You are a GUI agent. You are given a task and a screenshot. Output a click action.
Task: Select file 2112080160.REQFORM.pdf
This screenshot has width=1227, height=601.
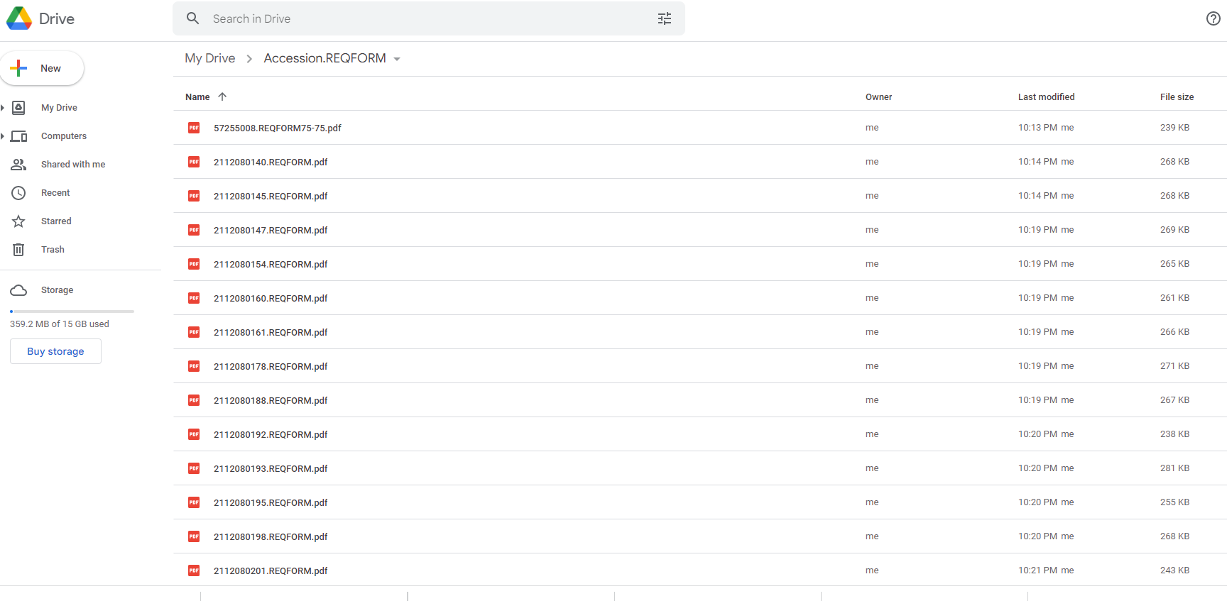coord(699,298)
